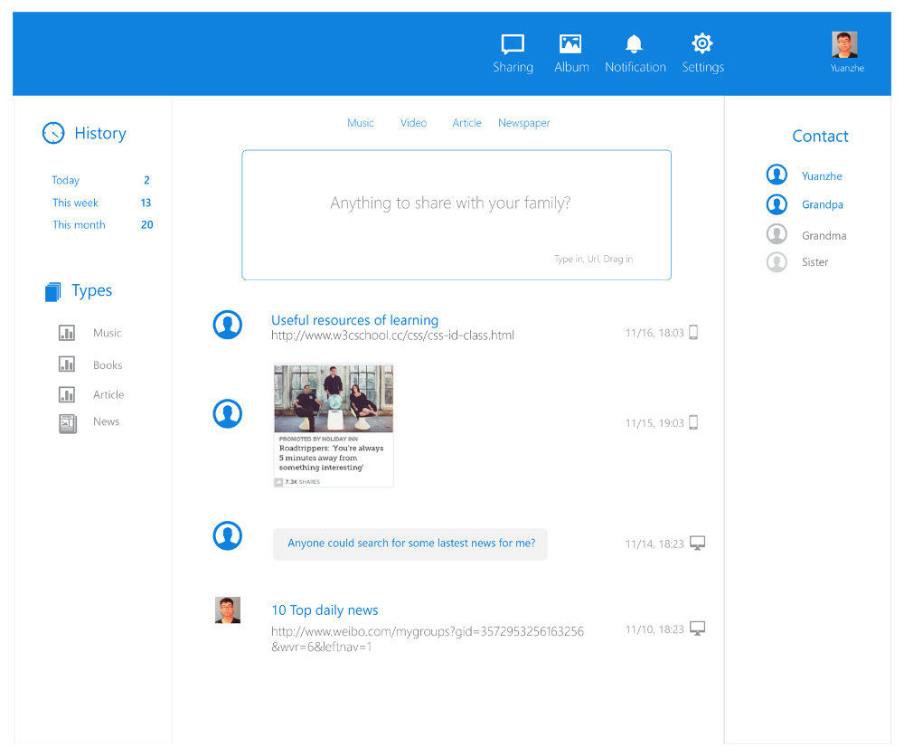Open the Useful resources of learning link

(x=354, y=320)
